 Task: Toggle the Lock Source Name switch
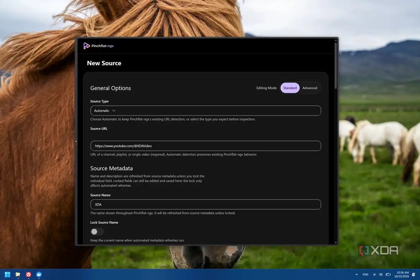(97, 232)
